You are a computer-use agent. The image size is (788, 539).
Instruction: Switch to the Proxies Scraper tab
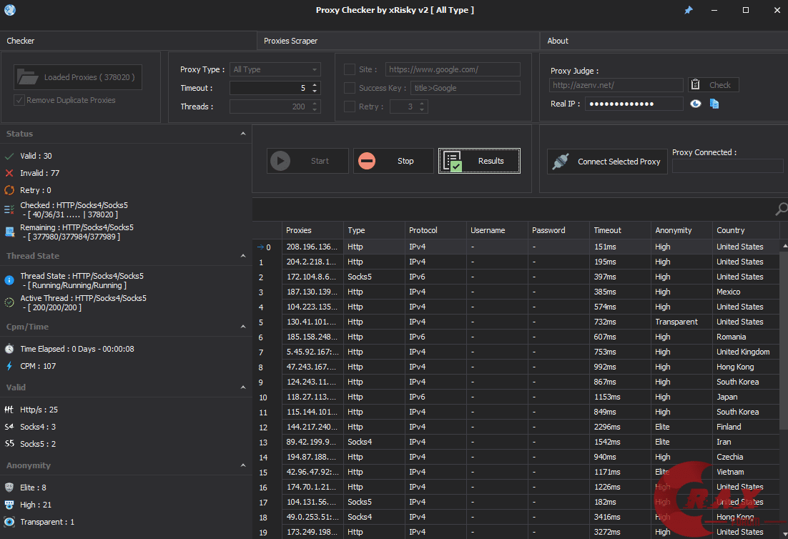tap(291, 41)
